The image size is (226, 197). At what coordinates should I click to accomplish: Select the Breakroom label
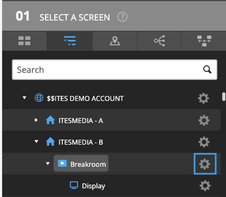(x=88, y=164)
